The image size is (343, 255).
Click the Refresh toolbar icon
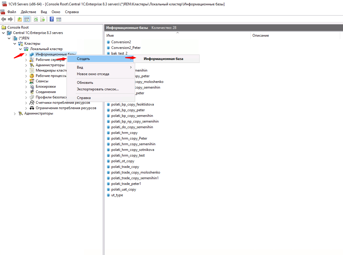(x=36, y=19)
